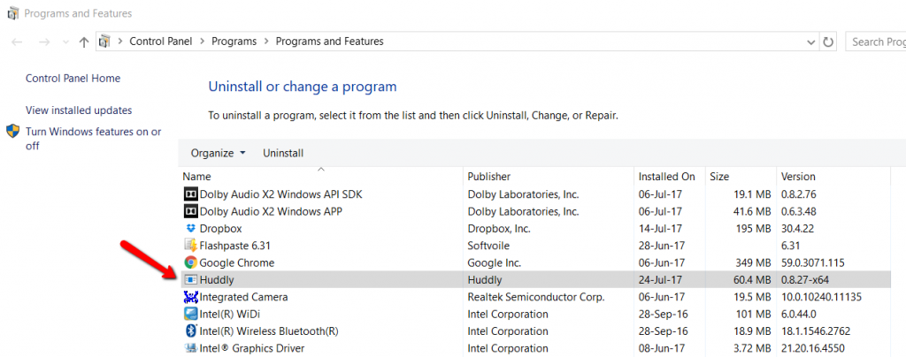Screen dimensions: 906x357
Task: Select Dolby Audio X2 Windows API SDK text
Action: [x=280, y=194]
